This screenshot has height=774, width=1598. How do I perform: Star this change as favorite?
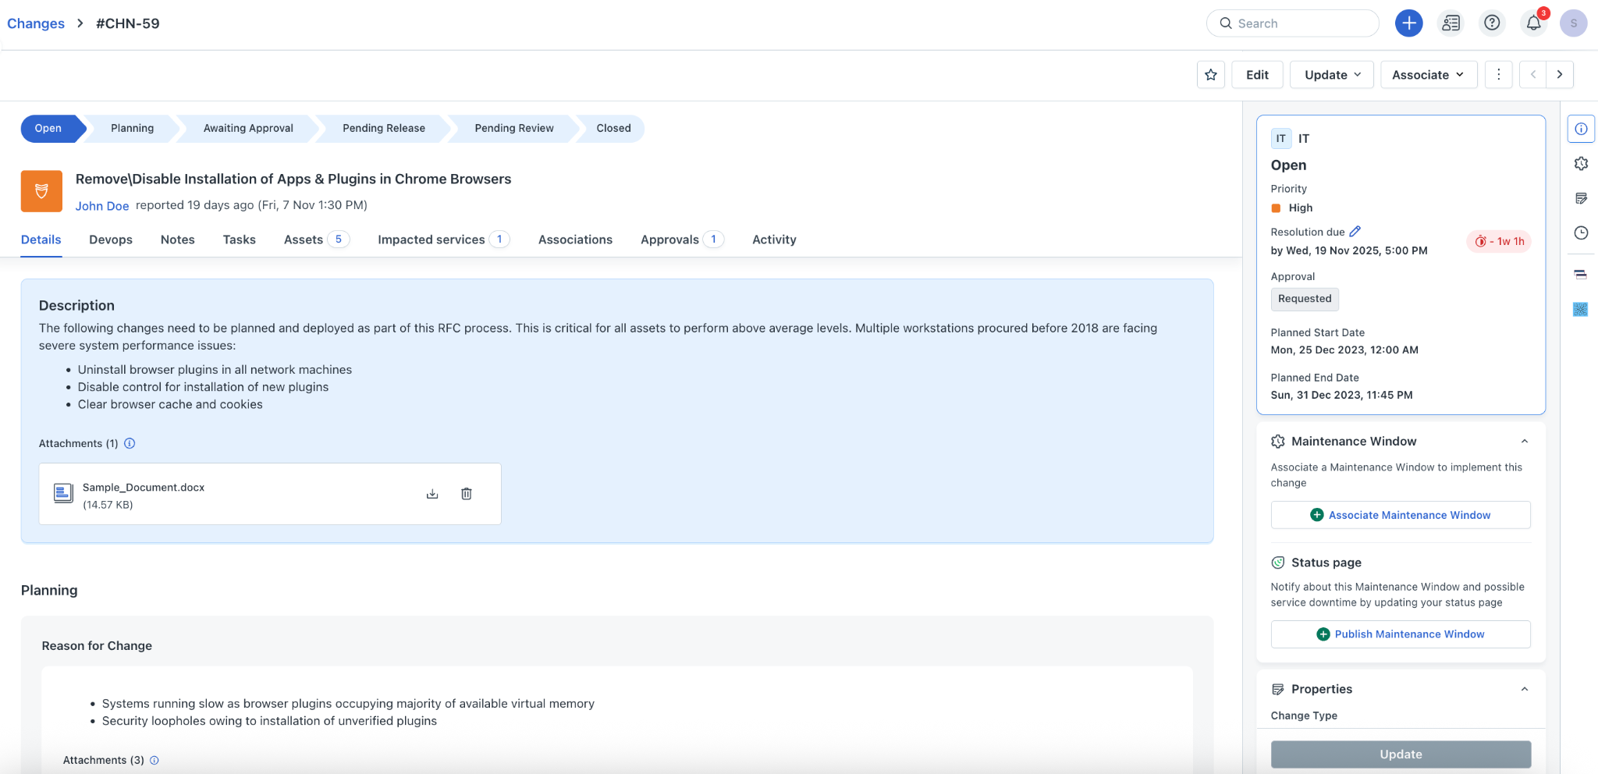pos(1211,75)
